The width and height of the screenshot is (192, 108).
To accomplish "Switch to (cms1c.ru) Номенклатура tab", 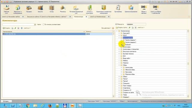I will (x=98, y=17).
